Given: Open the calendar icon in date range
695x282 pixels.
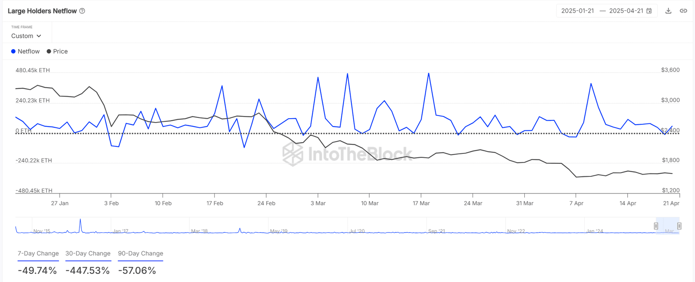Looking at the screenshot, I should [x=649, y=11].
